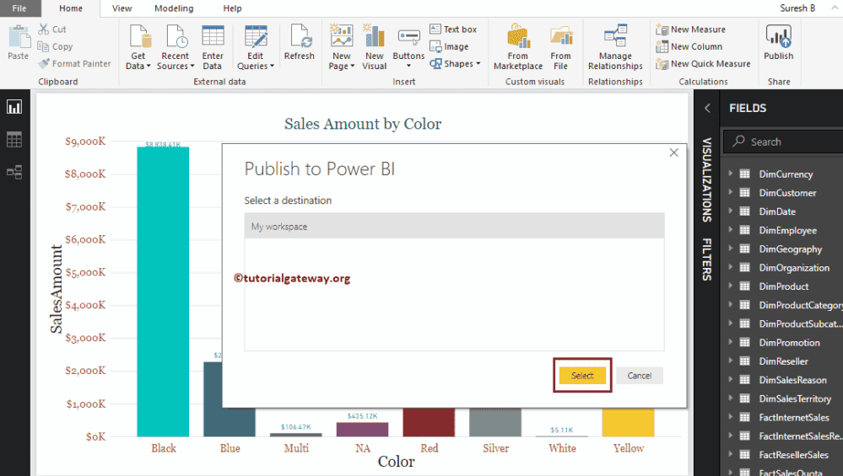843x476 pixels.
Task: Click Cancel in the publish dialog
Action: (x=640, y=376)
